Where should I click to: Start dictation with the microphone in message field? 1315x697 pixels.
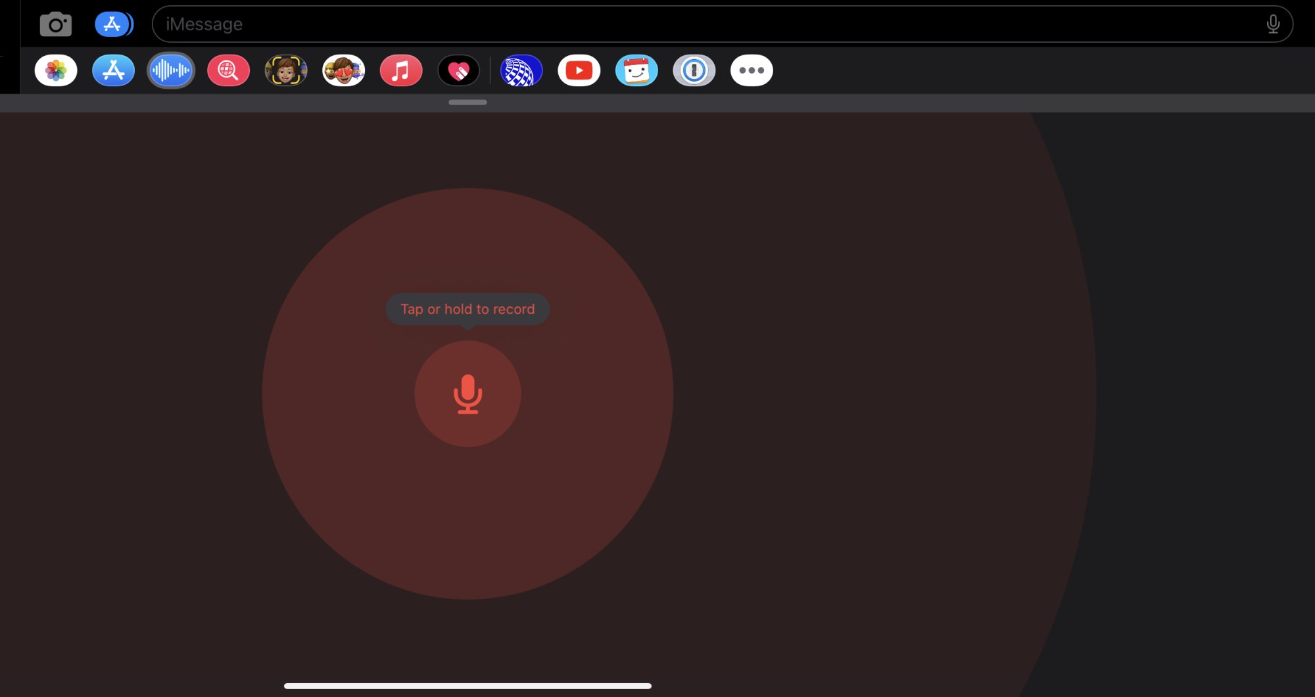(x=1273, y=24)
